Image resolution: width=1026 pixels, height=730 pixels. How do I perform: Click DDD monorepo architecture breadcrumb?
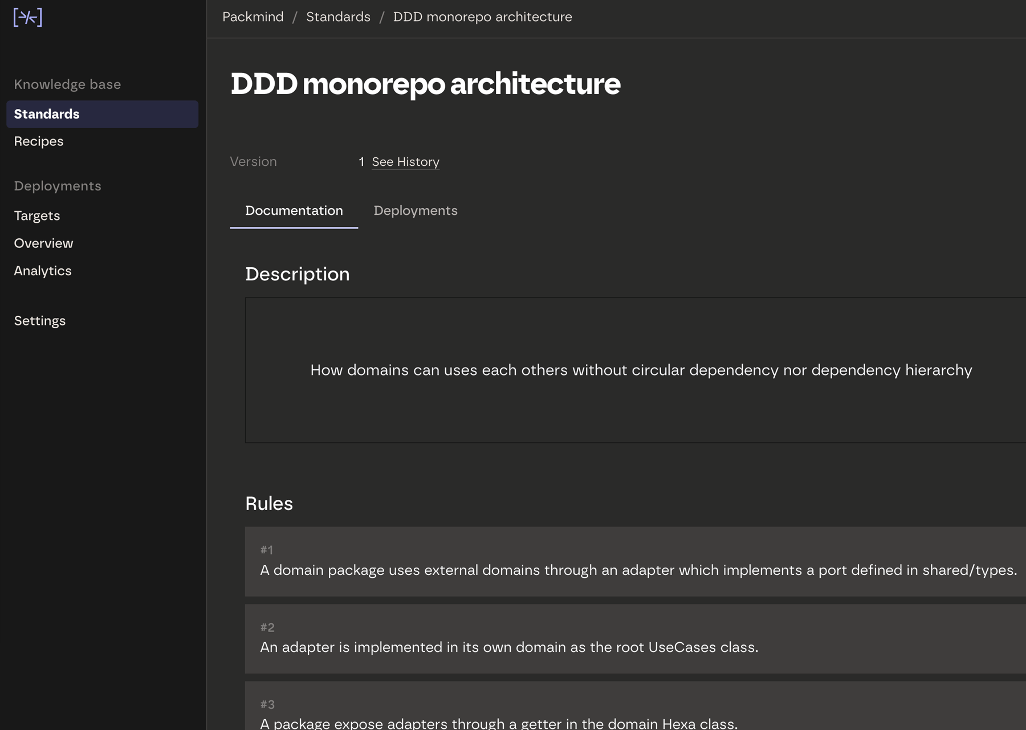(x=482, y=17)
